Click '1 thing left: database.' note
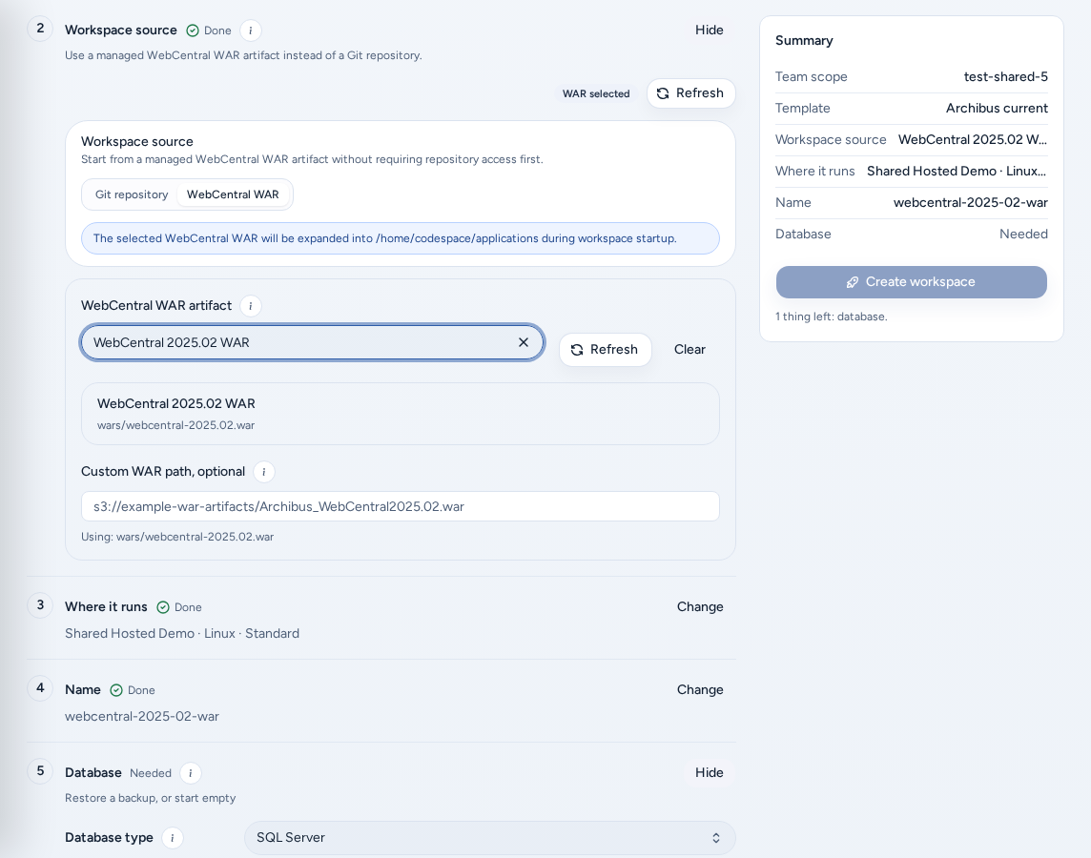Screen dimensions: 1091x858 pyautogui.click(x=831, y=317)
